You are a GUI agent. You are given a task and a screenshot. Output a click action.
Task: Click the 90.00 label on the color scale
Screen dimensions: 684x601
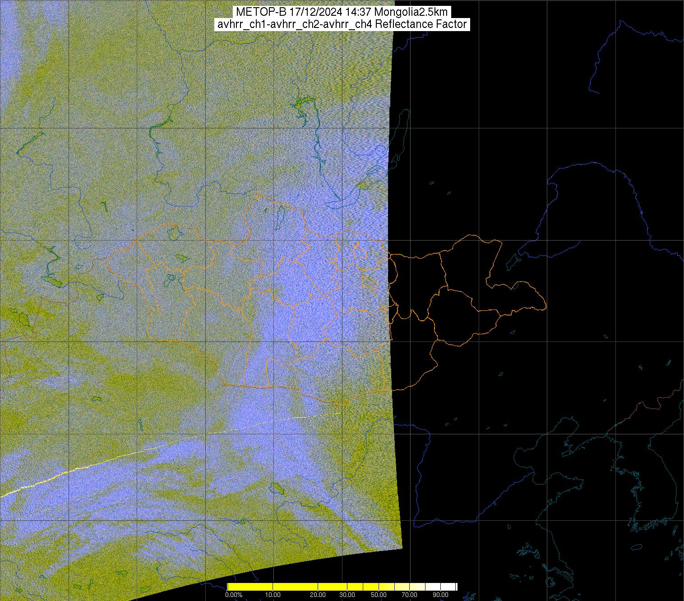click(x=441, y=595)
